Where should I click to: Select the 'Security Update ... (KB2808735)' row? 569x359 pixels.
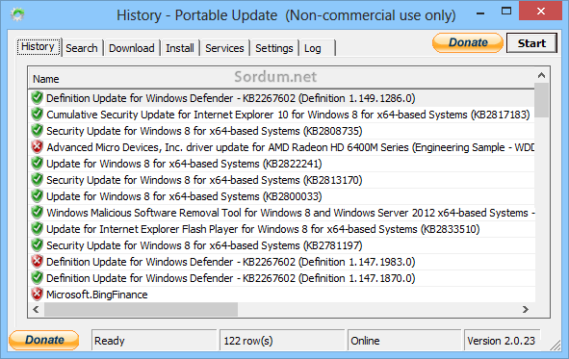(x=281, y=131)
